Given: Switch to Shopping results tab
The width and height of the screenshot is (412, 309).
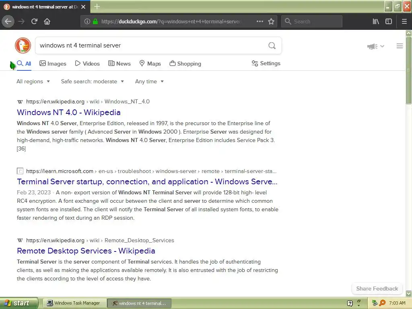Looking at the screenshot, I should 185,64.
